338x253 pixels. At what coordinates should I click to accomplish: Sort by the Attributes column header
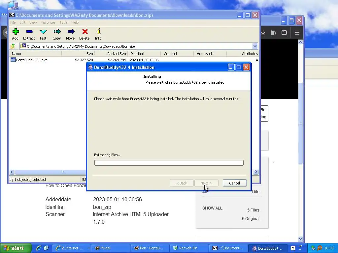tap(243, 54)
